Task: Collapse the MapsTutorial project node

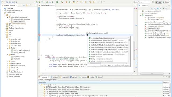Action: click(x=3, y=13)
